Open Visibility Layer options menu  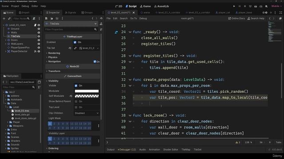point(99,141)
